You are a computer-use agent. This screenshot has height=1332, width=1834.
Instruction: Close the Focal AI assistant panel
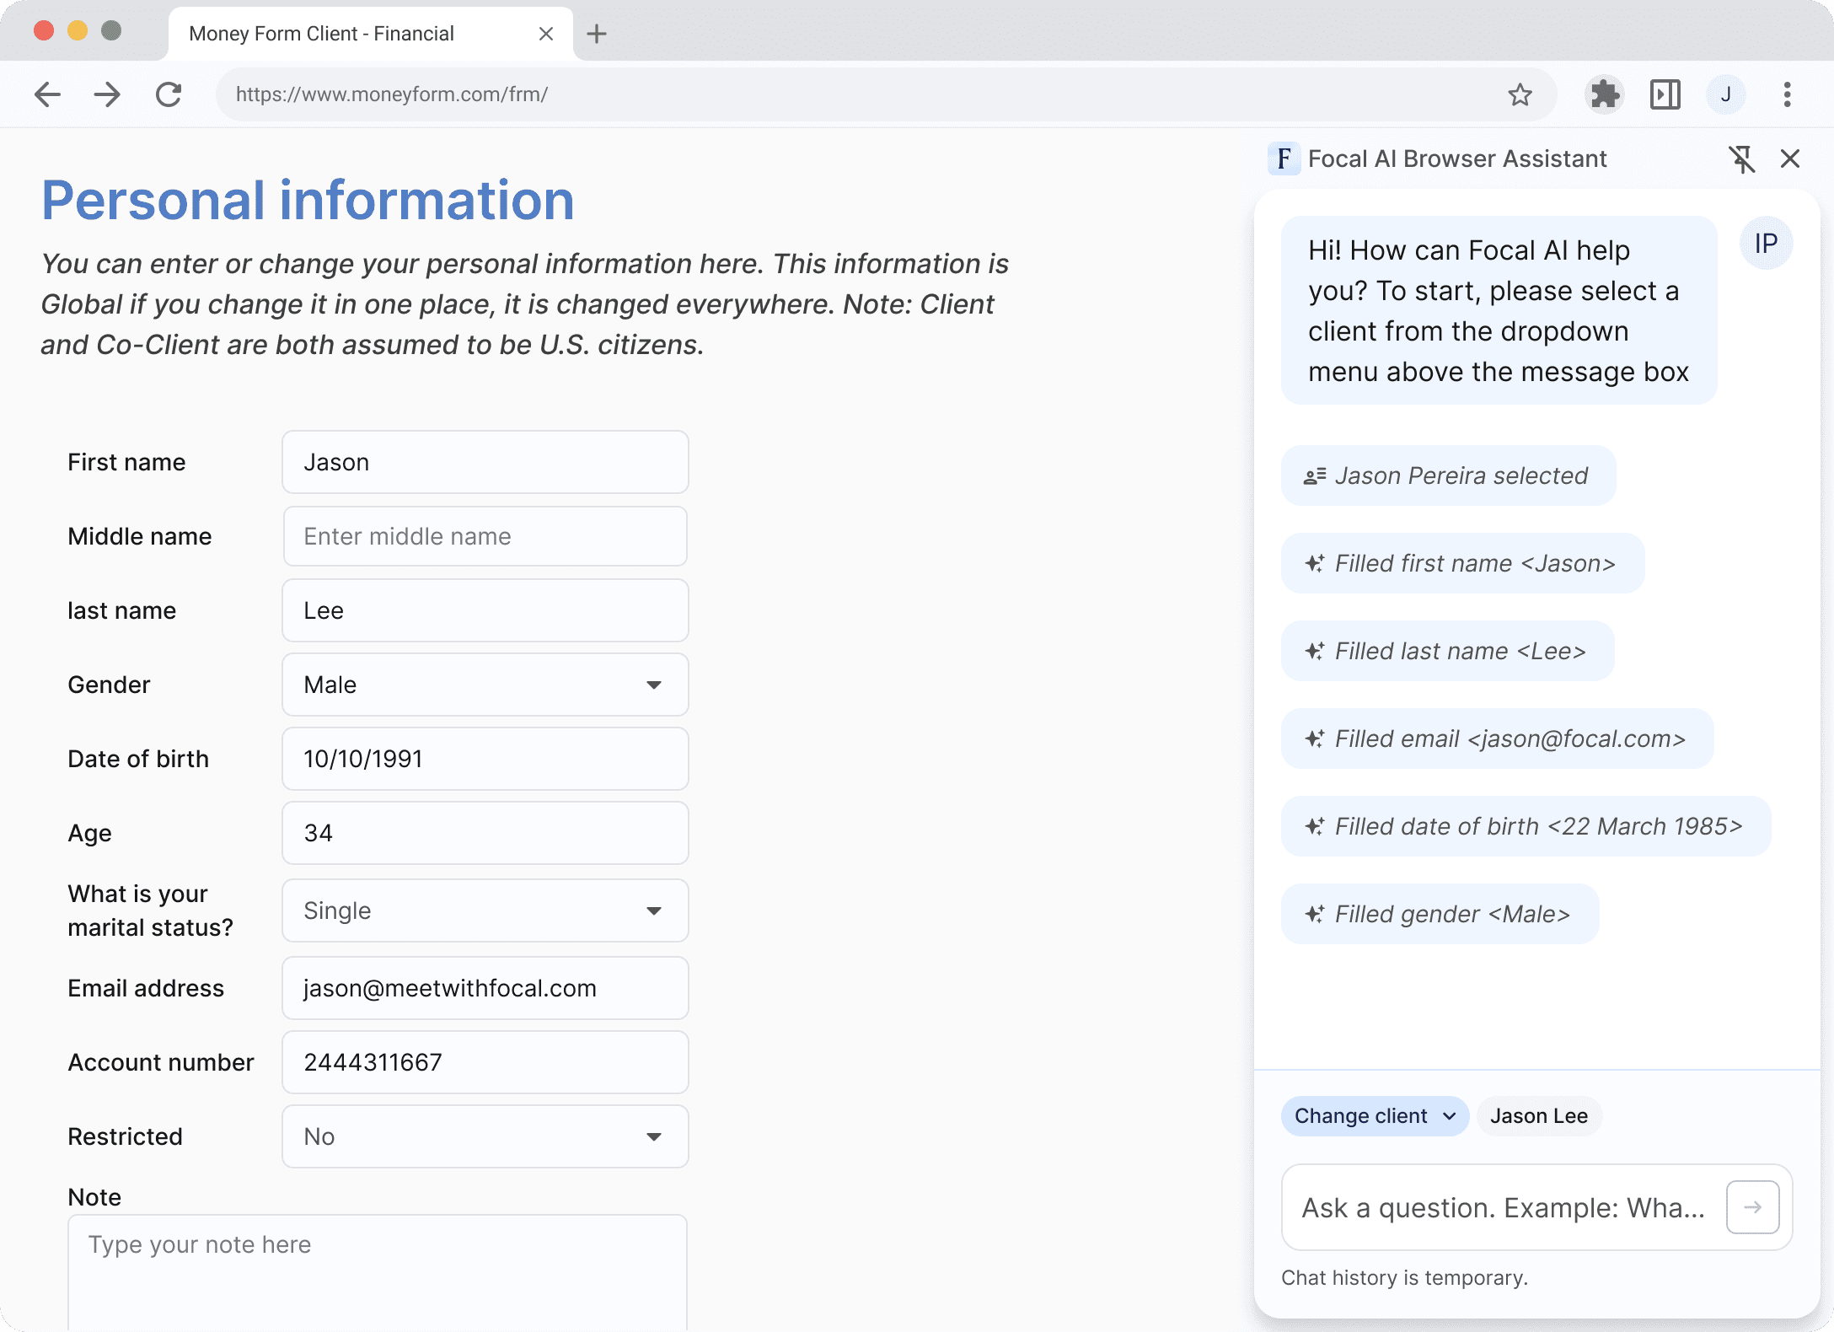[x=1790, y=158]
